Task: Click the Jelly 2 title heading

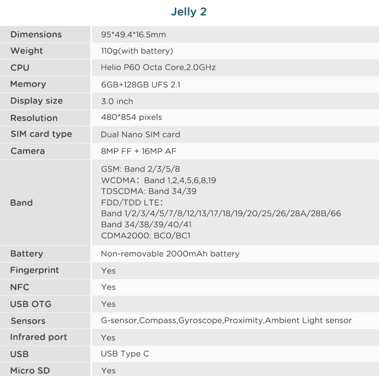Action: click(x=188, y=12)
